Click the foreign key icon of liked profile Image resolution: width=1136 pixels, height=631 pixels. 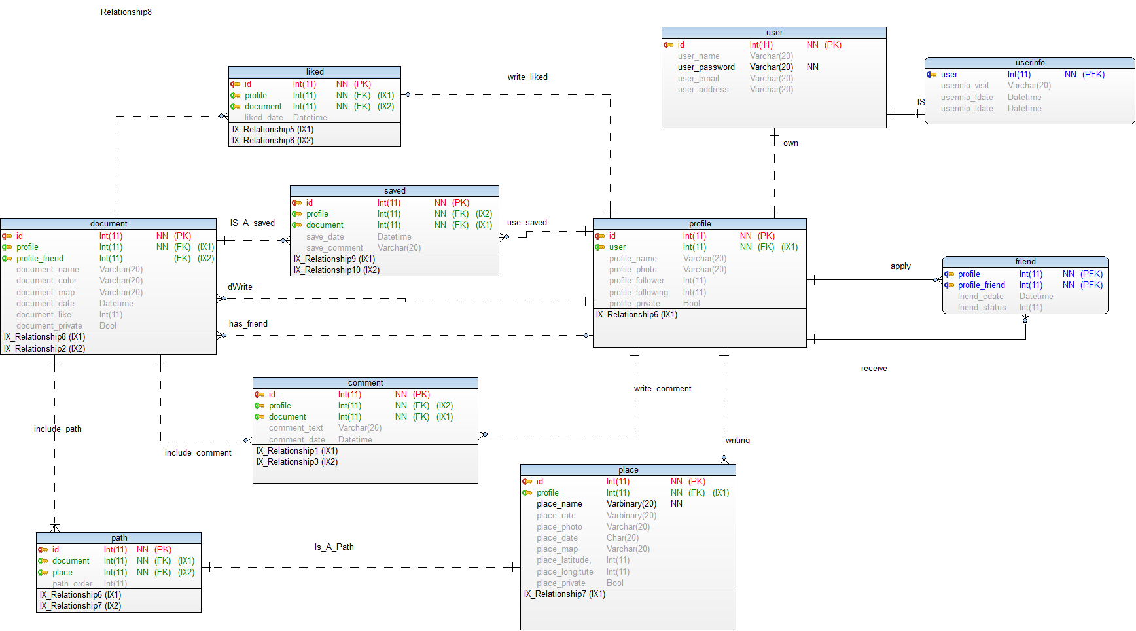236,96
